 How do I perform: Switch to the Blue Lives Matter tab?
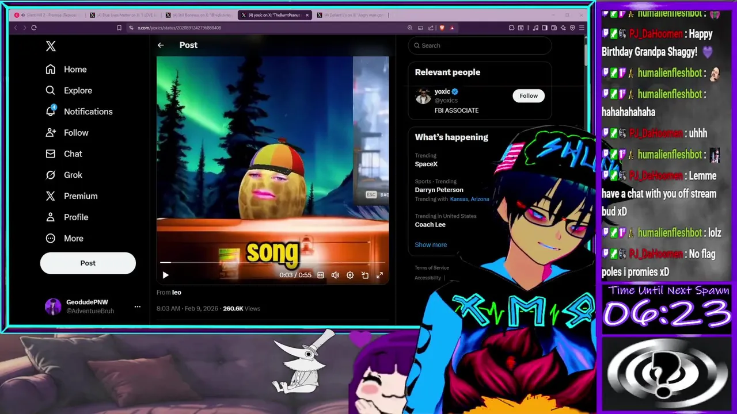point(122,15)
